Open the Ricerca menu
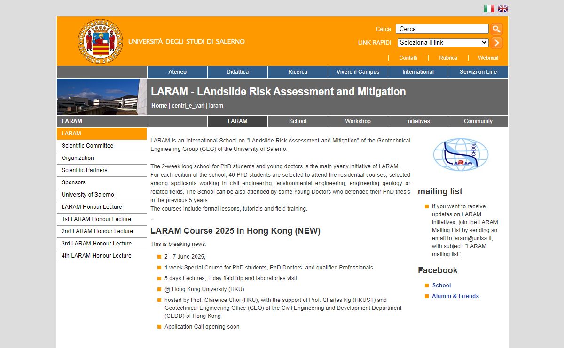The width and height of the screenshot is (564, 348). (x=298, y=72)
